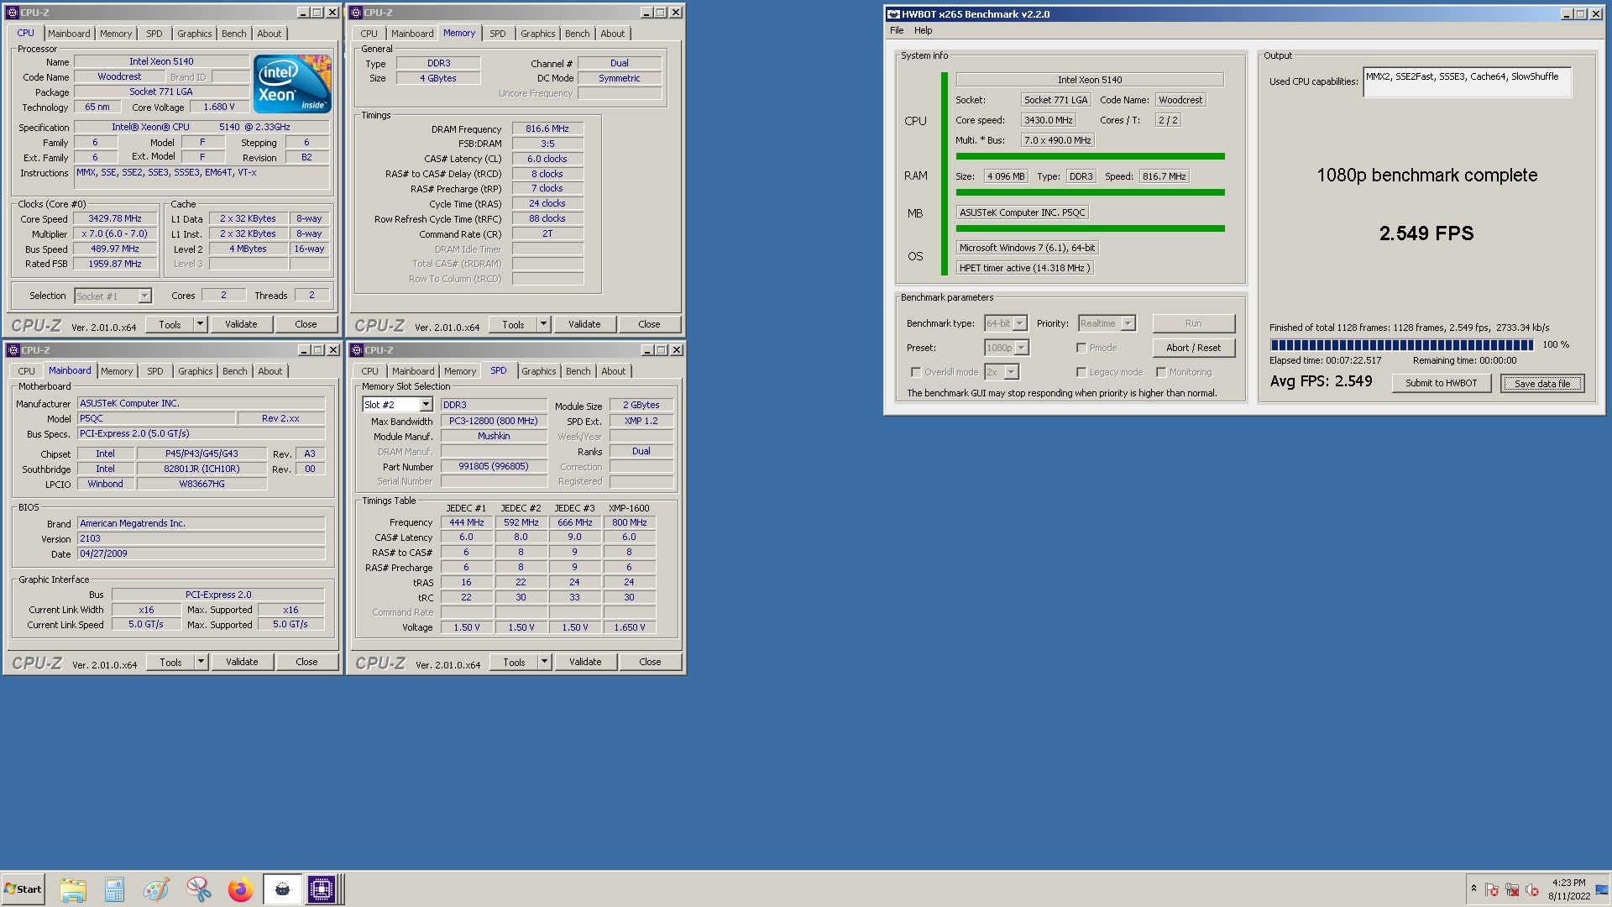Click CPU-Z Memory window title icon

(x=356, y=13)
